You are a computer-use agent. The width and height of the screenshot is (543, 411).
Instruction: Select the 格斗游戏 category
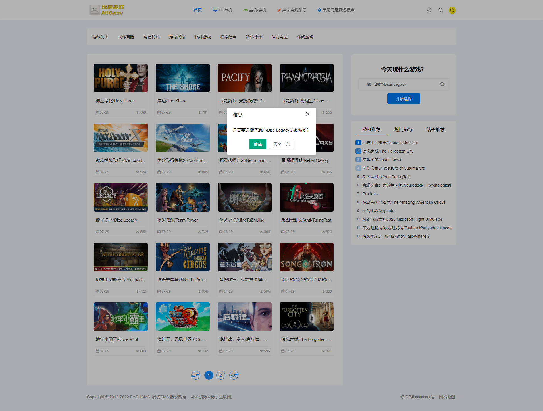[203, 37]
